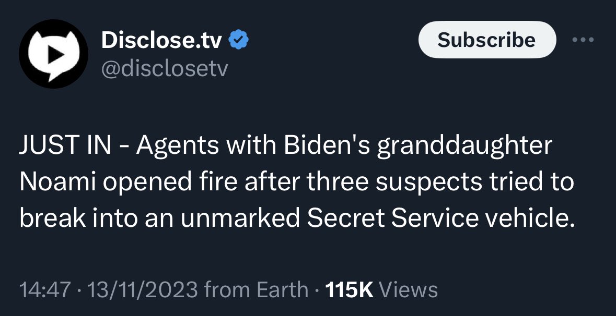
Task: Open the three-dot more options menu
Action: pos(583,40)
